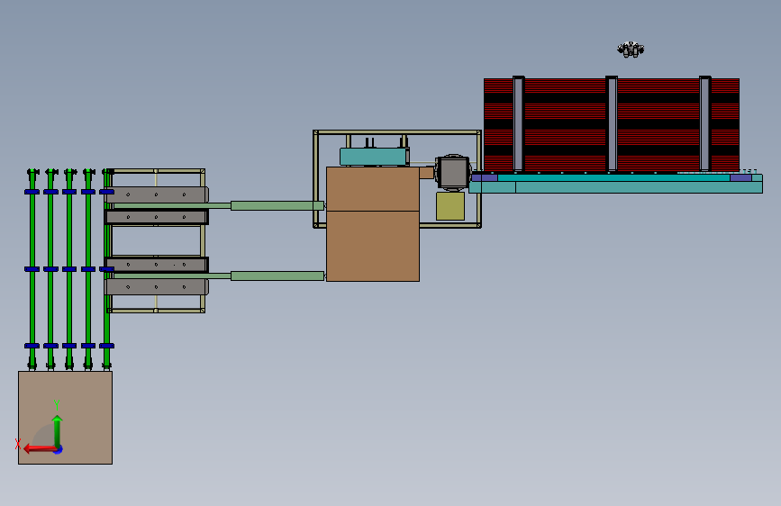
Task: Click the green Y axis arrow of the triad
Action: click(x=58, y=430)
